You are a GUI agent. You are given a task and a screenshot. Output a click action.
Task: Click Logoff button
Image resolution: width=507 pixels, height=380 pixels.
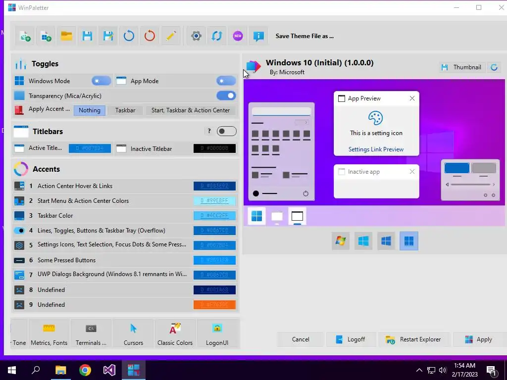351,339
